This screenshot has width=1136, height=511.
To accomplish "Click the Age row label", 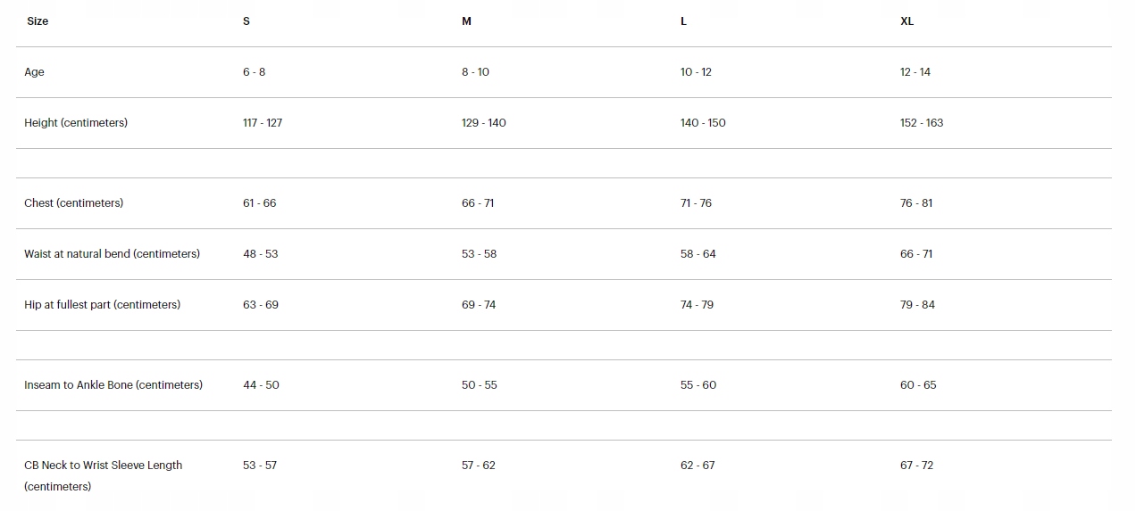I will click(34, 72).
